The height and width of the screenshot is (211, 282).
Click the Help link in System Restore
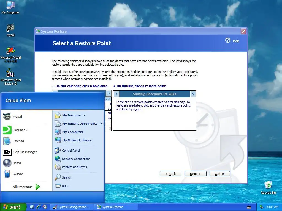click(236, 41)
